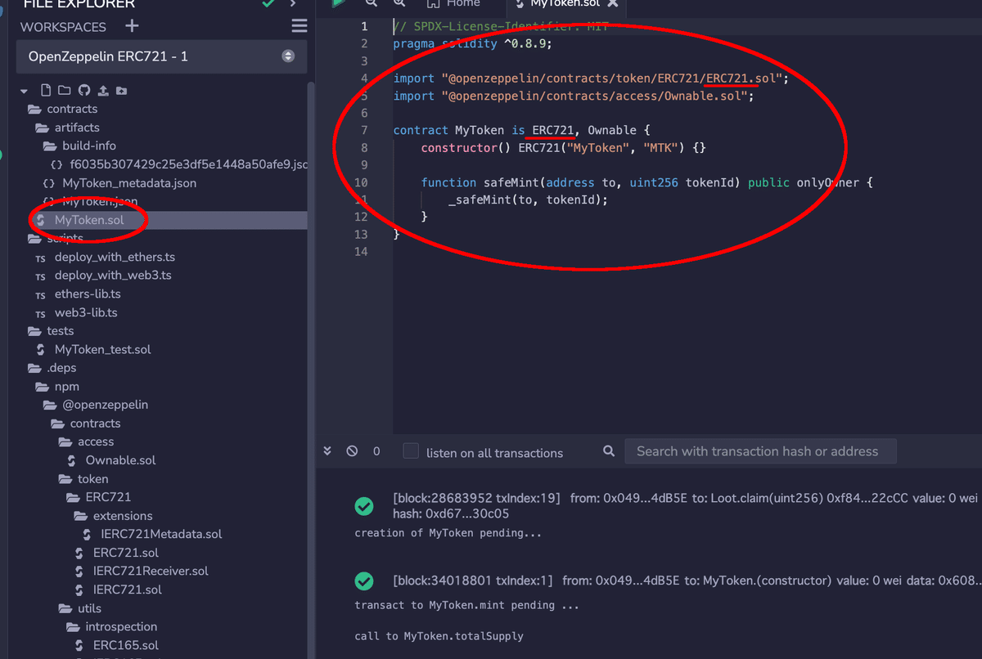Viewport: 982px width, 659px height.
Task: Click the upload folder icon in explorer toolbar
Action: pos(121,90)
